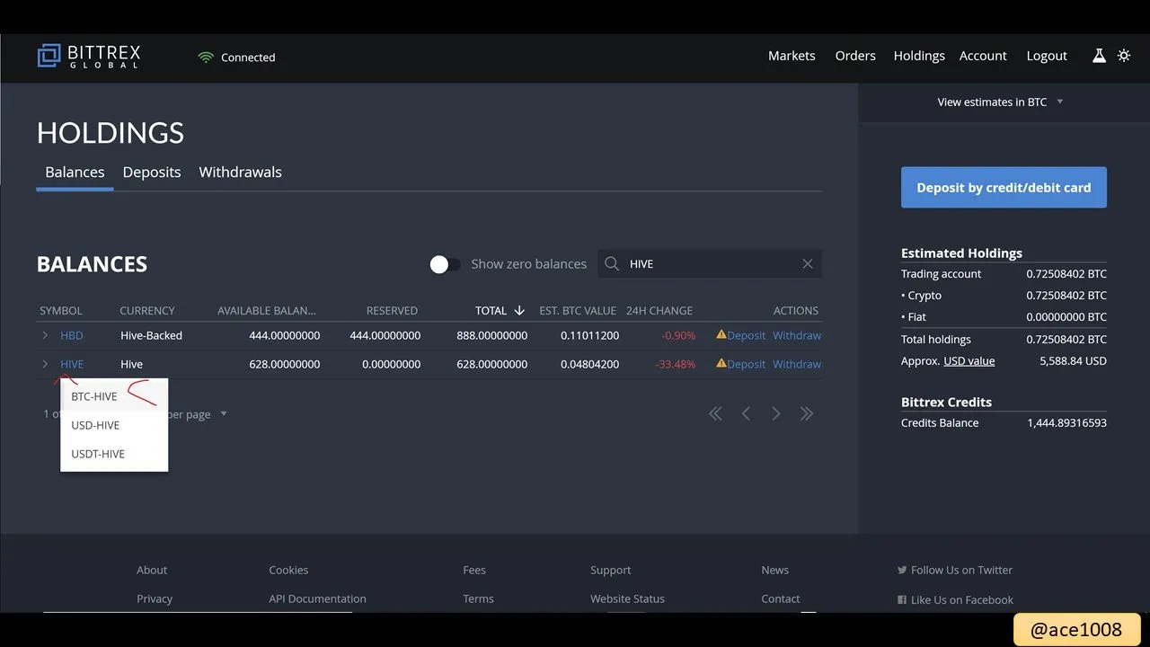Toggle Show zero balances switch
Screen dimensions: 1150x647
click(445, 264)
